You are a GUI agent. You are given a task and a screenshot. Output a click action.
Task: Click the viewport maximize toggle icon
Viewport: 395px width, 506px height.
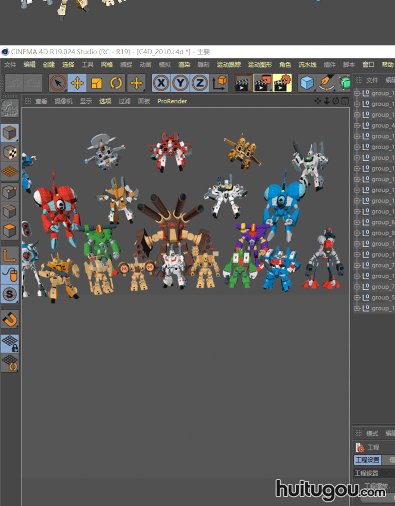345,101
